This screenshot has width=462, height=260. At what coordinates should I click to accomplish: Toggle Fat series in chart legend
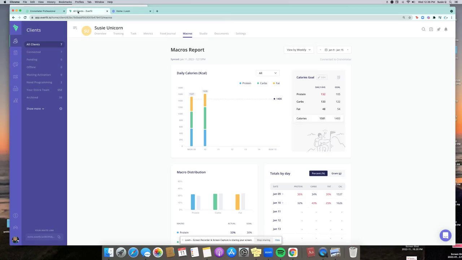[276, 83]
